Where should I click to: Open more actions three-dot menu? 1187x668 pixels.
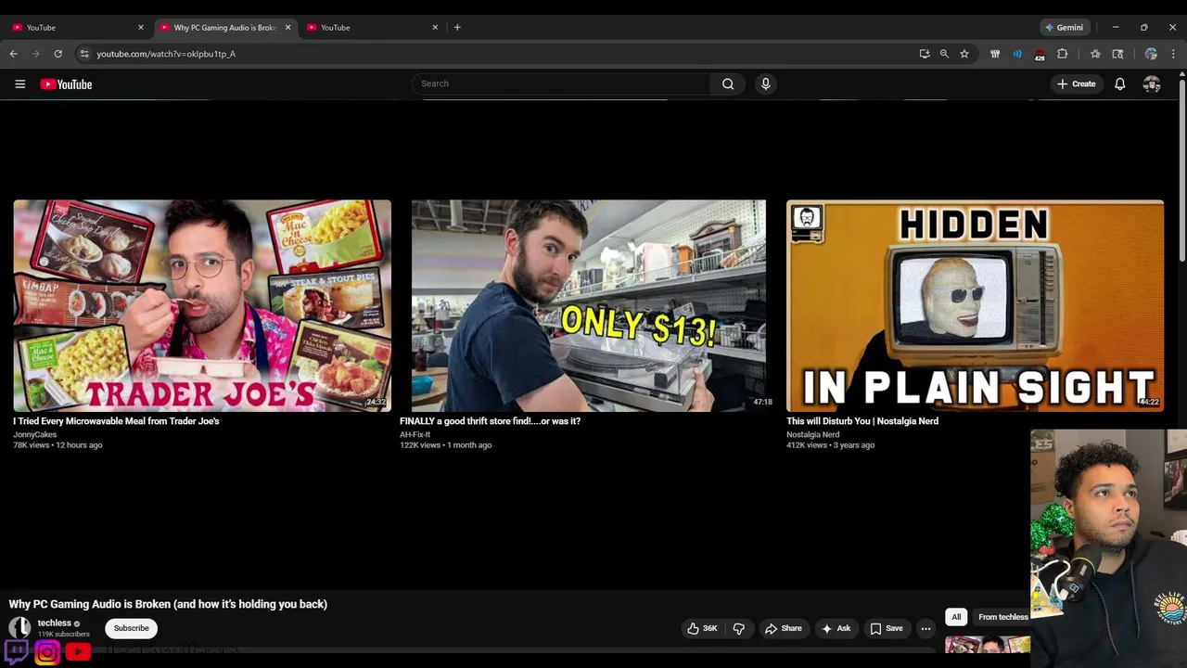click(925, 628)
